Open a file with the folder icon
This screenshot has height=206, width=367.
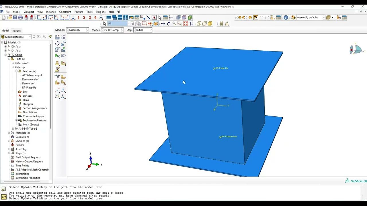tap(9, 17)
